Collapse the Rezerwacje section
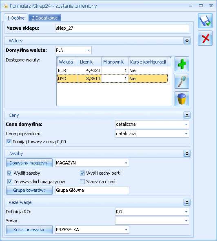 tap(187, 202)
